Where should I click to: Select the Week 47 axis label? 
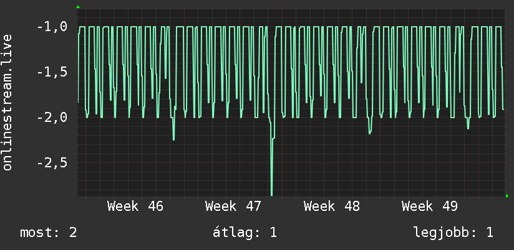233,207
